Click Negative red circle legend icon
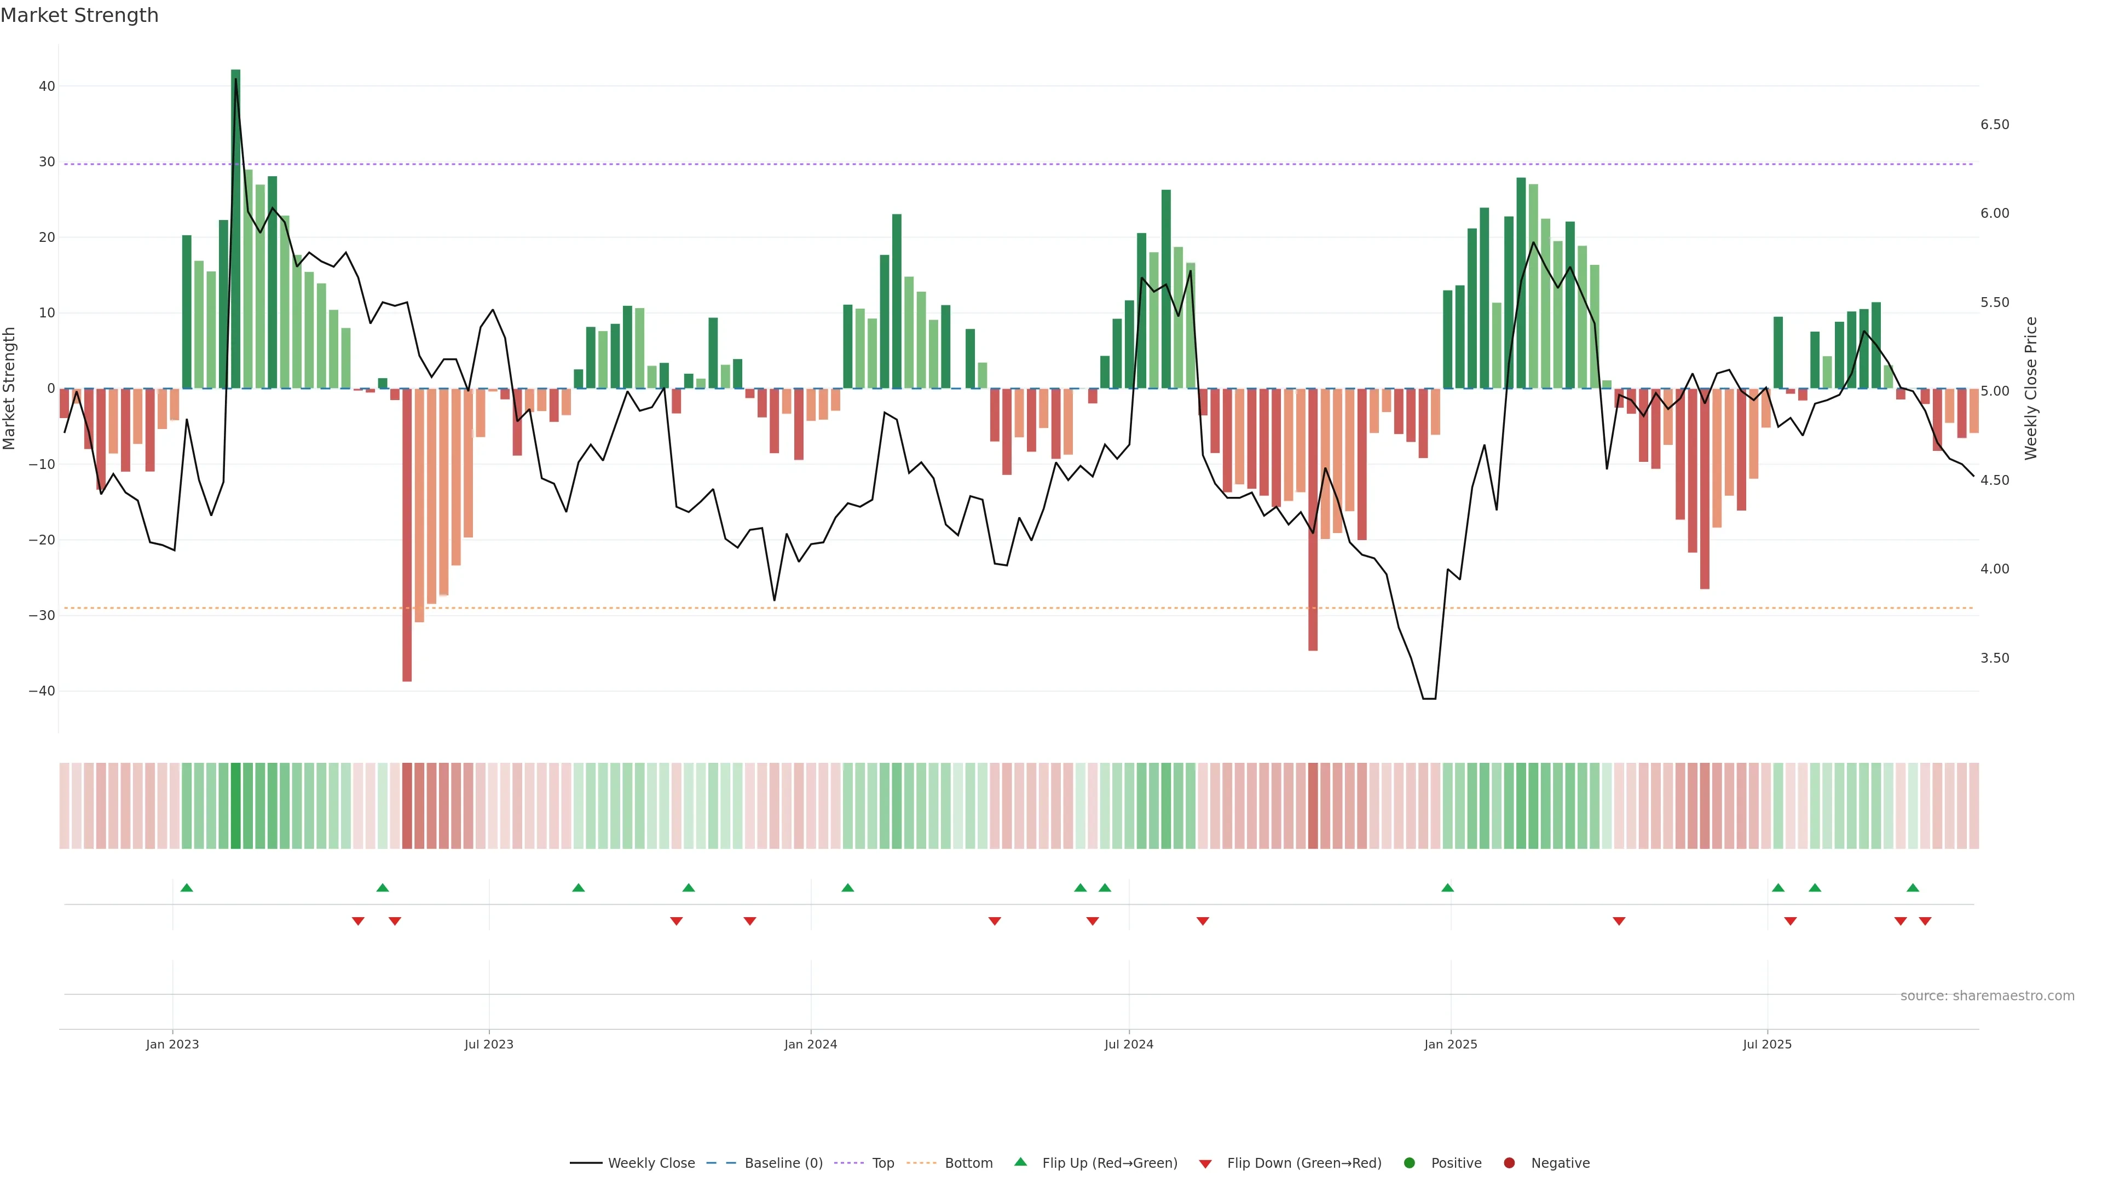 click(x=1509, y=1162)
